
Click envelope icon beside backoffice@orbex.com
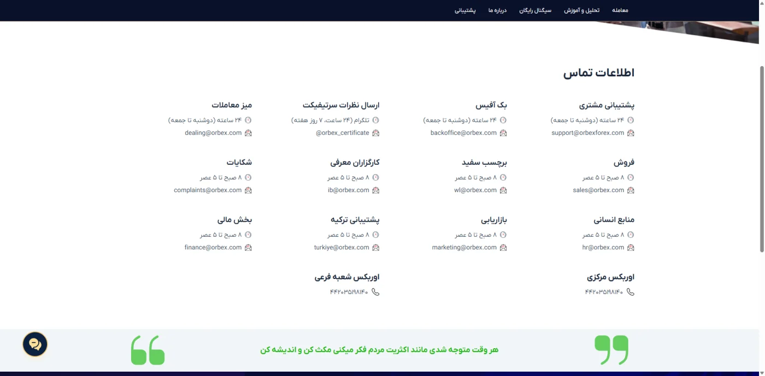click(503, 133)
